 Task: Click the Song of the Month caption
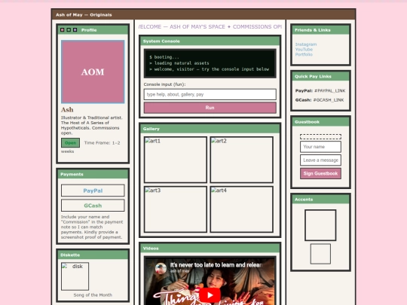point(93,295)
